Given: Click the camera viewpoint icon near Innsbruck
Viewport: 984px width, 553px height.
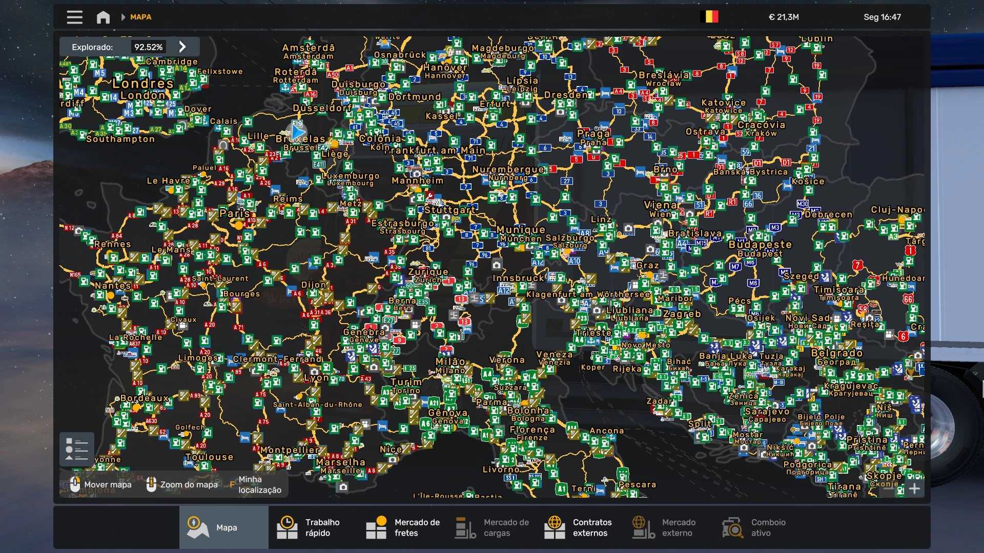Looking at the screenshot, I should point(496,265).
